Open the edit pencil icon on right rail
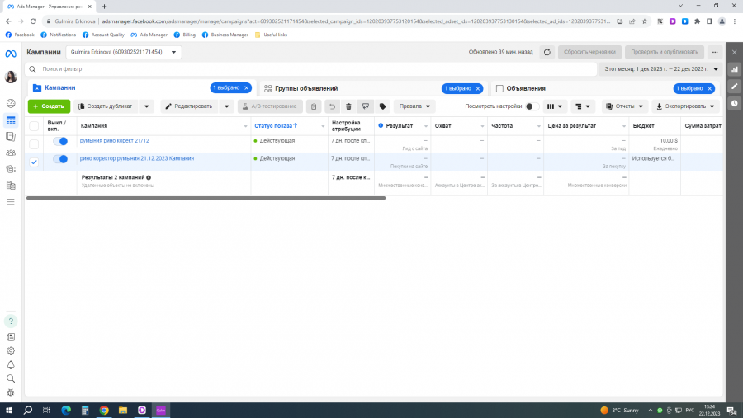 click(735, 87)
